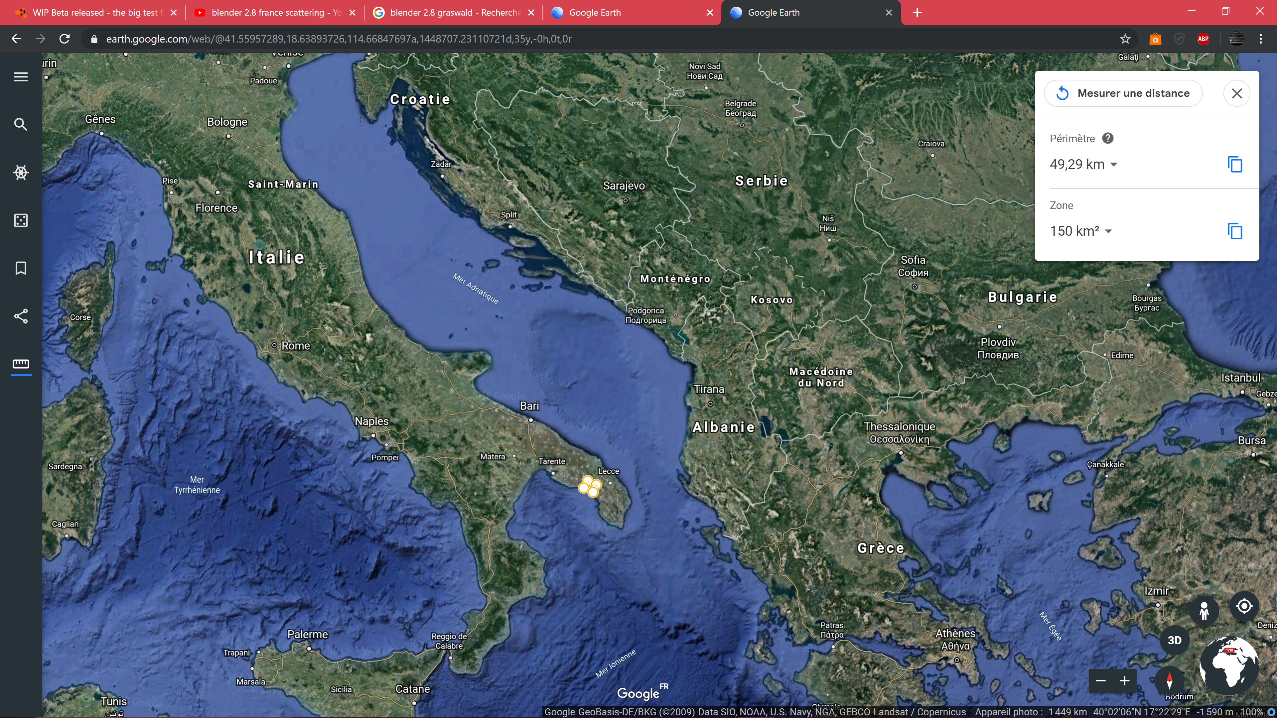Click the Rome label on the map
1277x718 pixels.
(295, 345)
